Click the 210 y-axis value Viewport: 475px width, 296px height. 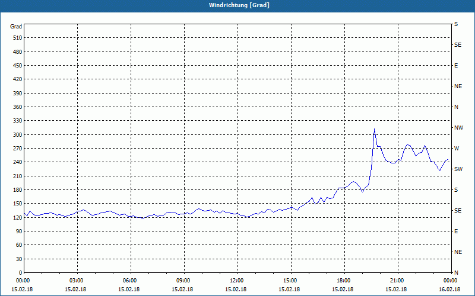click(18, 176)
